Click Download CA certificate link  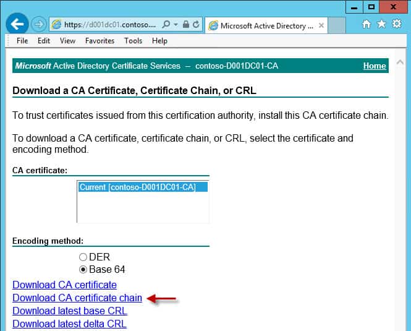click(x=64, y=285)
